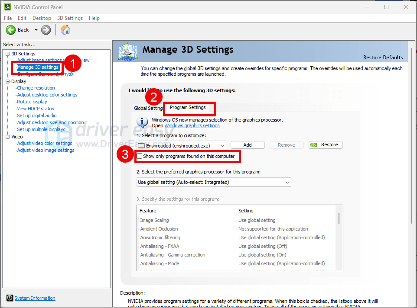Click the NVIDIA Control Panel title bar icon
This screenshot has height=308, width=417.
(x=7, y=7)
